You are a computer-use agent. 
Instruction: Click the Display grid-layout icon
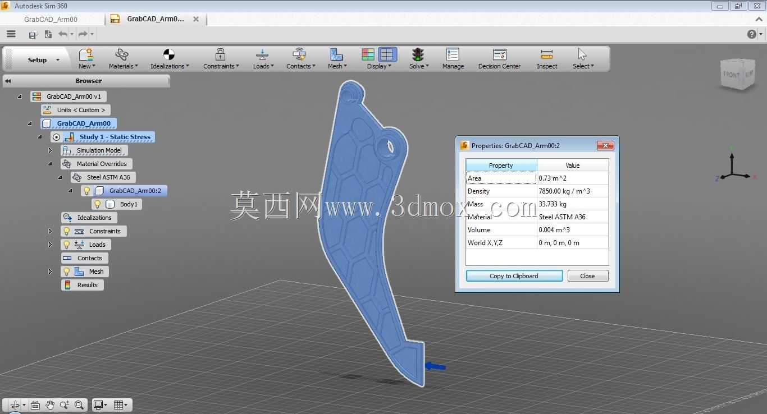tap(387, 54)
